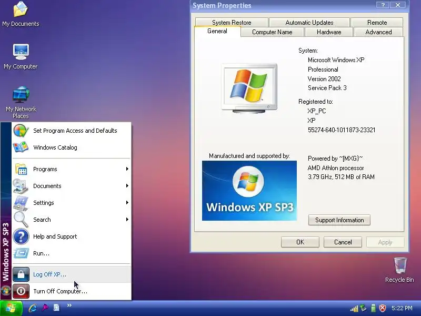The image size is (421, 316).
Task: Launch Internet Explorer from Quick Launch
Action: coord(33,308)
